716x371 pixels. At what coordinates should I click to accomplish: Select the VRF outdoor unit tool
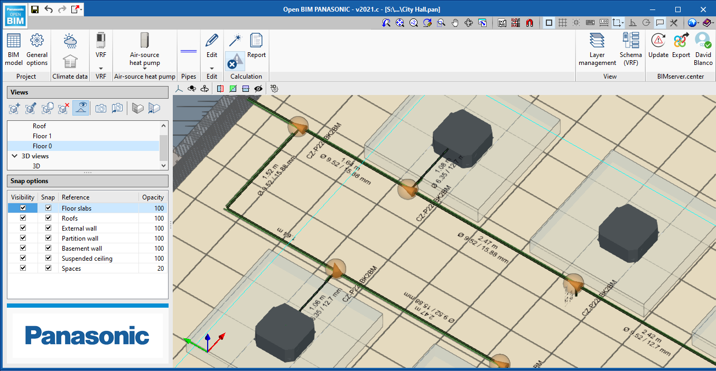click(100, 45)
